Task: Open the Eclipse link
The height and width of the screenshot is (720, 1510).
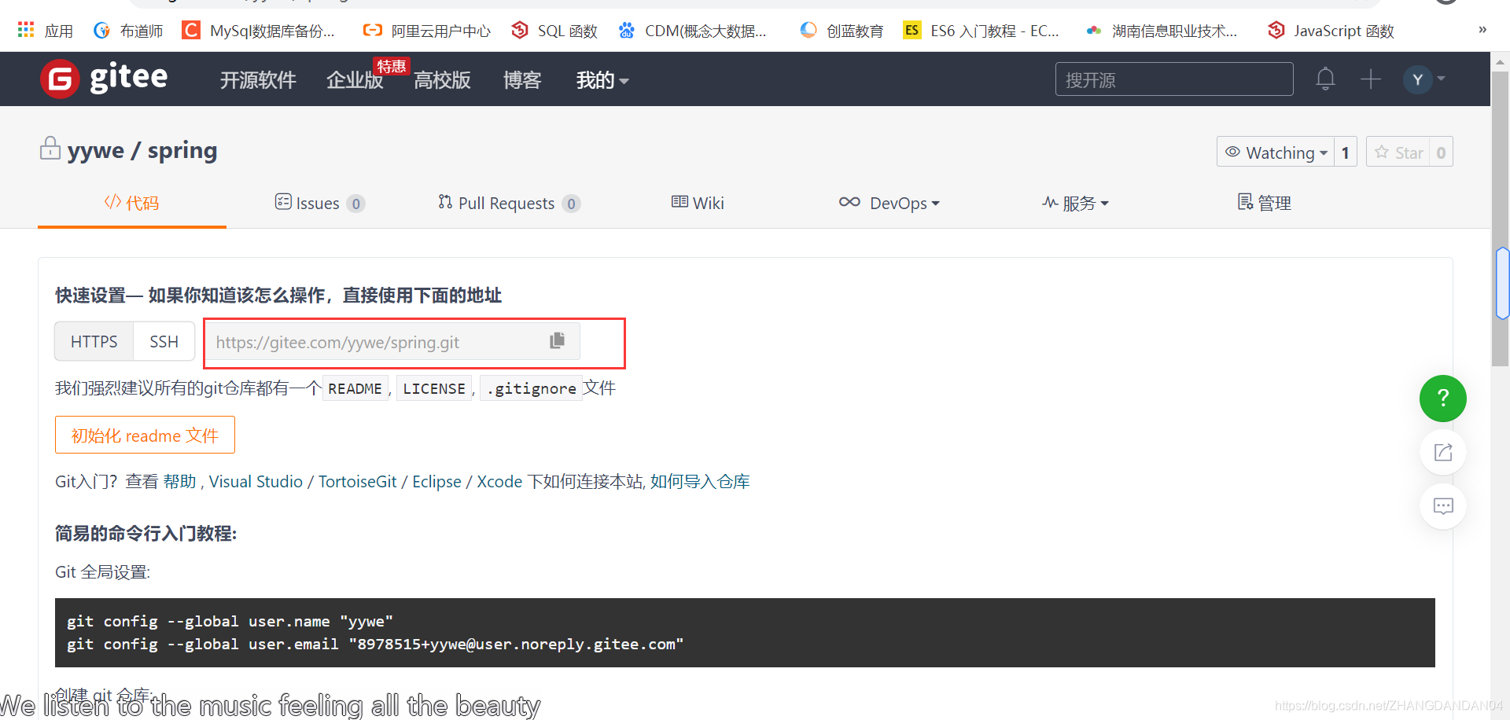Action: click(x=436, y=481)
